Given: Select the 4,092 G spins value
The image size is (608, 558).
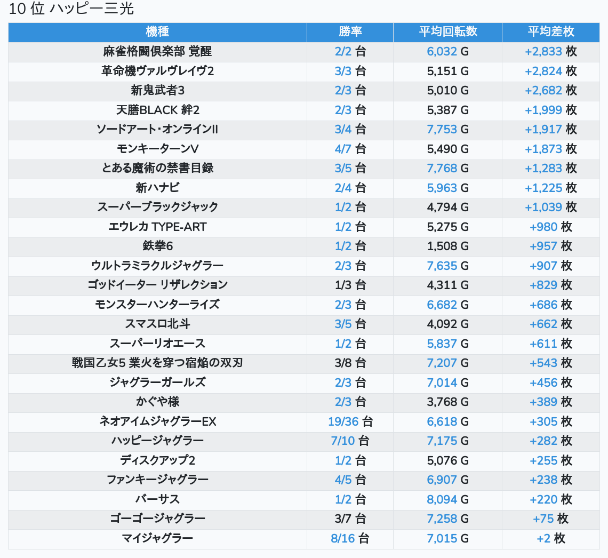Looking at the screenshot, I should point(448,324).
